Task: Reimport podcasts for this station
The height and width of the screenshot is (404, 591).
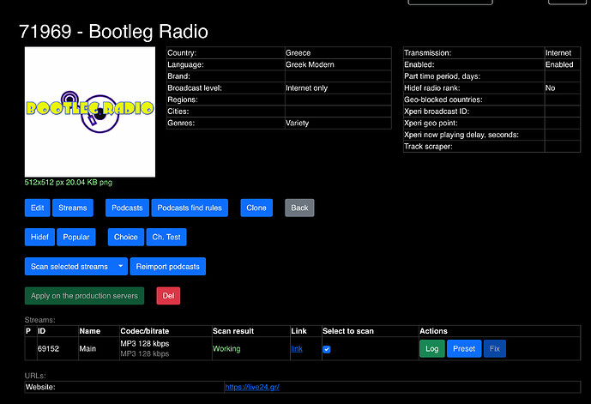Action: (167, 267)
